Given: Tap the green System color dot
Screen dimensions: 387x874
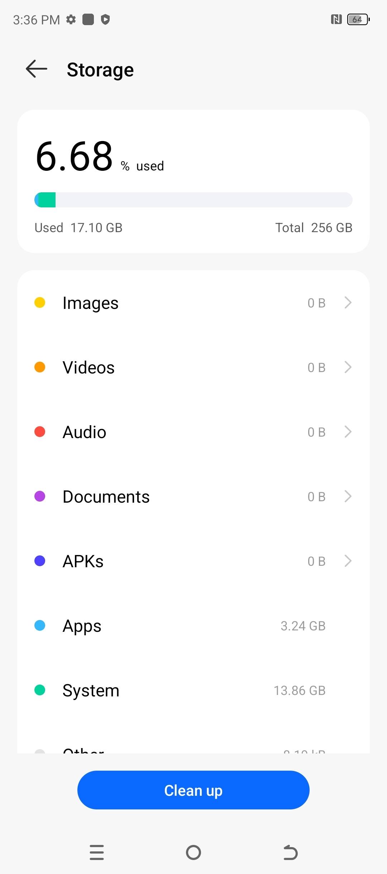Looking at the screenshot, I should pos(40,690).
